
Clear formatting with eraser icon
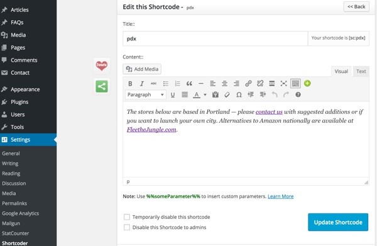pos(227,94)
